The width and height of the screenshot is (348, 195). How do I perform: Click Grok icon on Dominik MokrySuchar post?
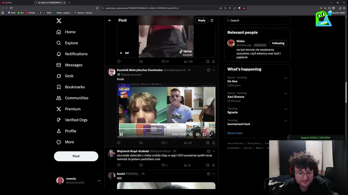209,70
